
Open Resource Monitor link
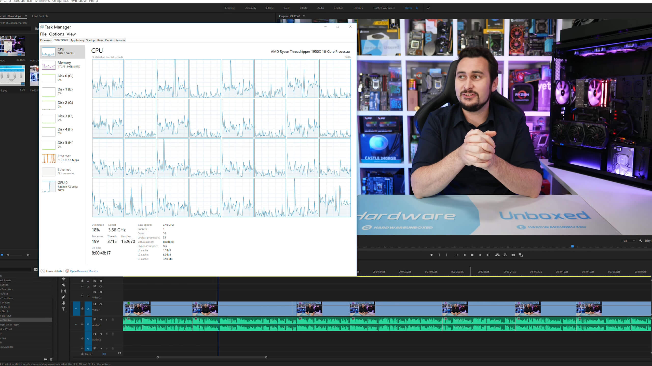coord(84,271)
